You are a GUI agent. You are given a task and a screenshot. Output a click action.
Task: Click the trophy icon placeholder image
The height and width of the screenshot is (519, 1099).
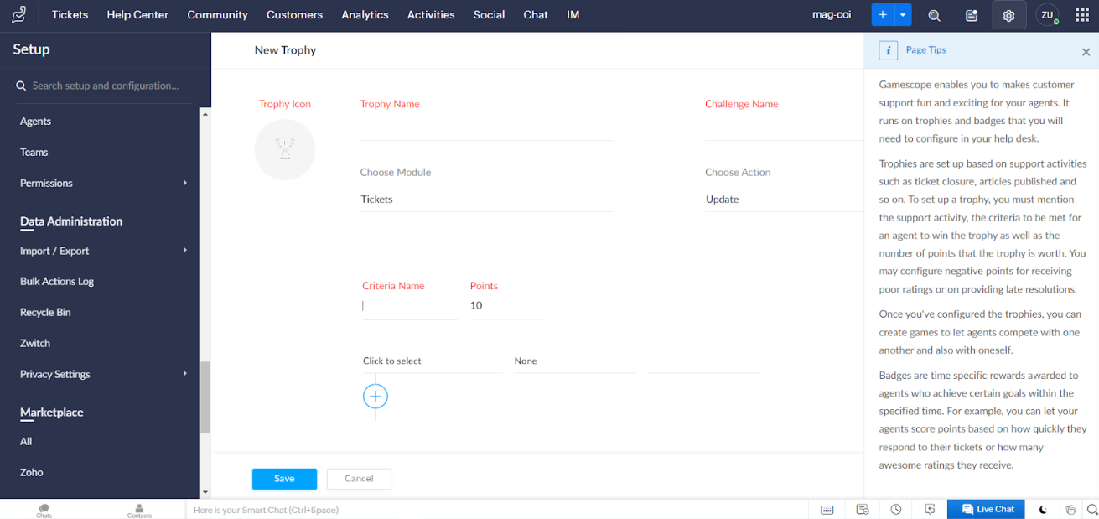[x=285, y=150]
